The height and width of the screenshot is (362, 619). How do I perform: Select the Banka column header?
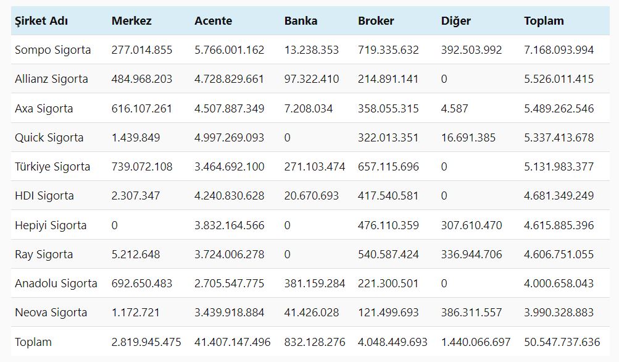pyautogui.click(x=301, y=21)
